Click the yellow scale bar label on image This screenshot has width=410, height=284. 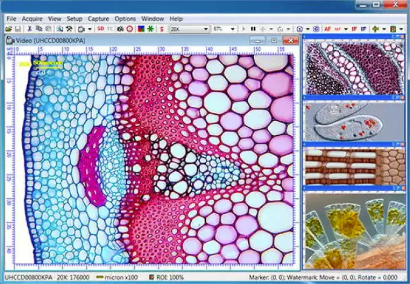click(47, 63)
